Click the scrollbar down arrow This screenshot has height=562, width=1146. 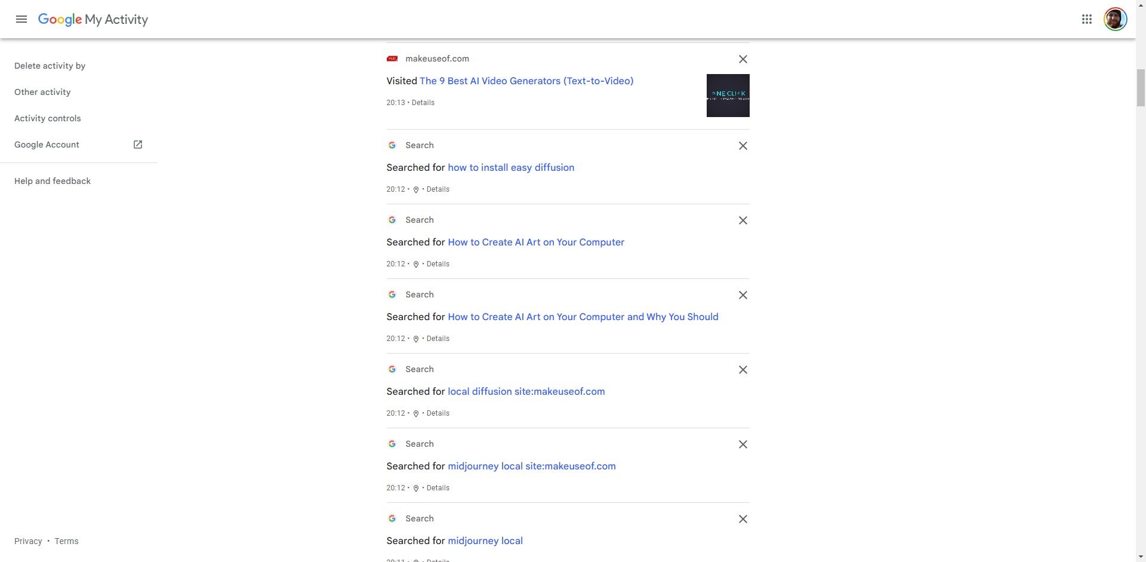1141,557
